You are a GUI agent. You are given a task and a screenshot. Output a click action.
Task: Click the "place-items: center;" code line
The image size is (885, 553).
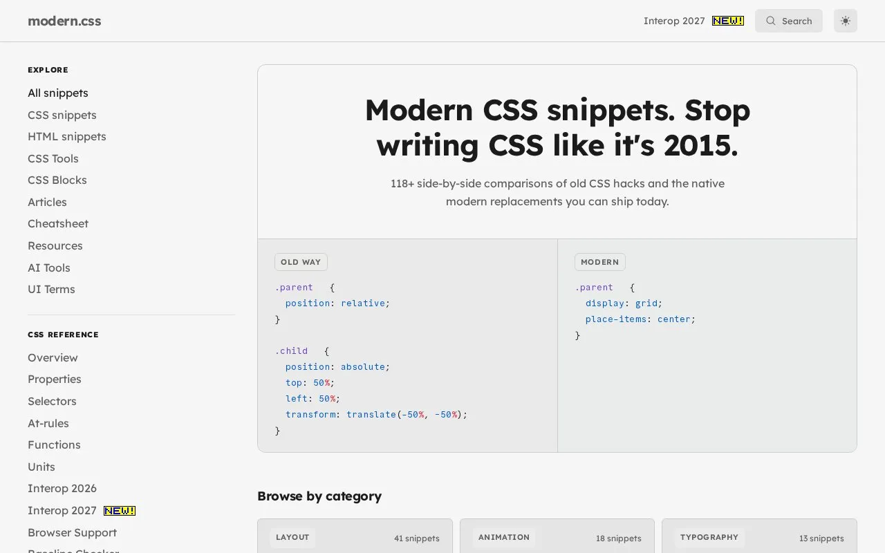(x=640, y=319)
